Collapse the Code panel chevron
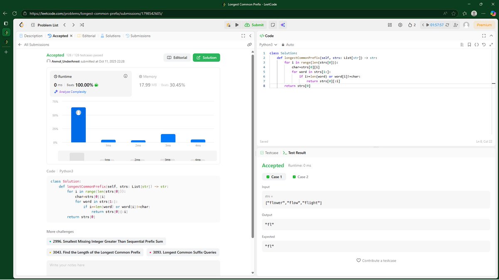The height and width of the screenshot is (280, 499). click(491, 36)
